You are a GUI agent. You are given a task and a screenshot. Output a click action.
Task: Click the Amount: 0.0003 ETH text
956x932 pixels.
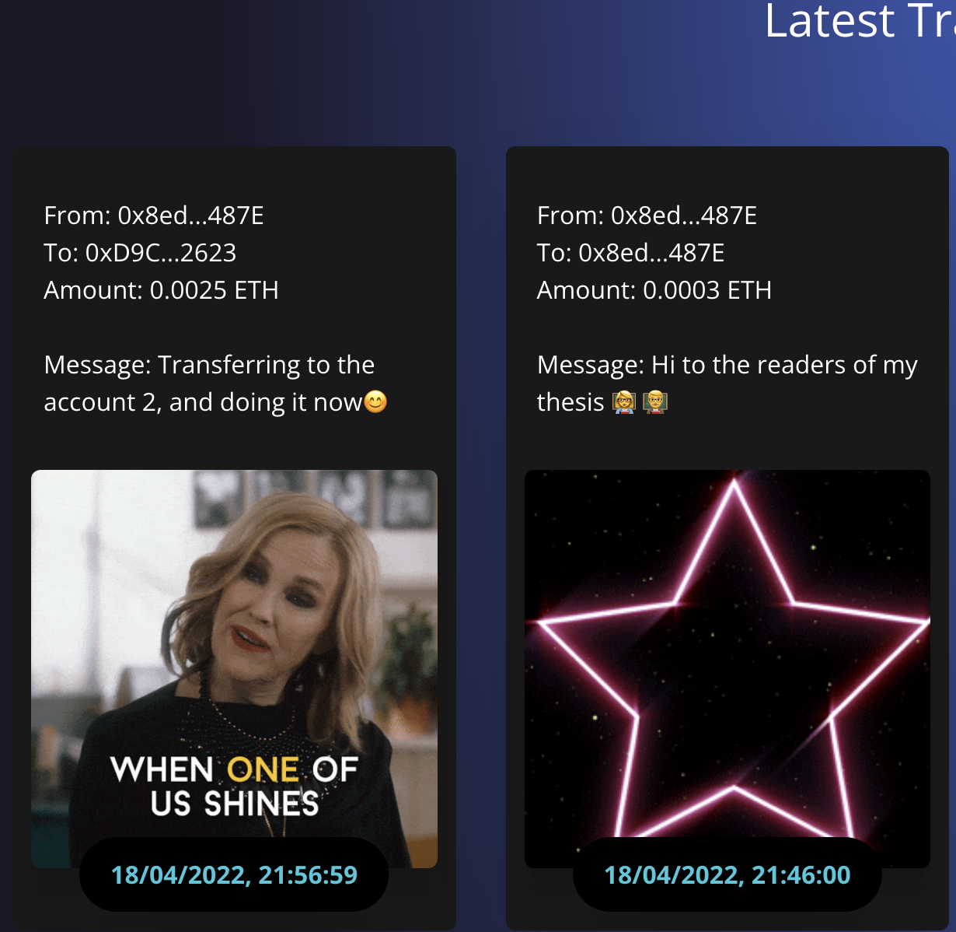click(x=654, y=290)
